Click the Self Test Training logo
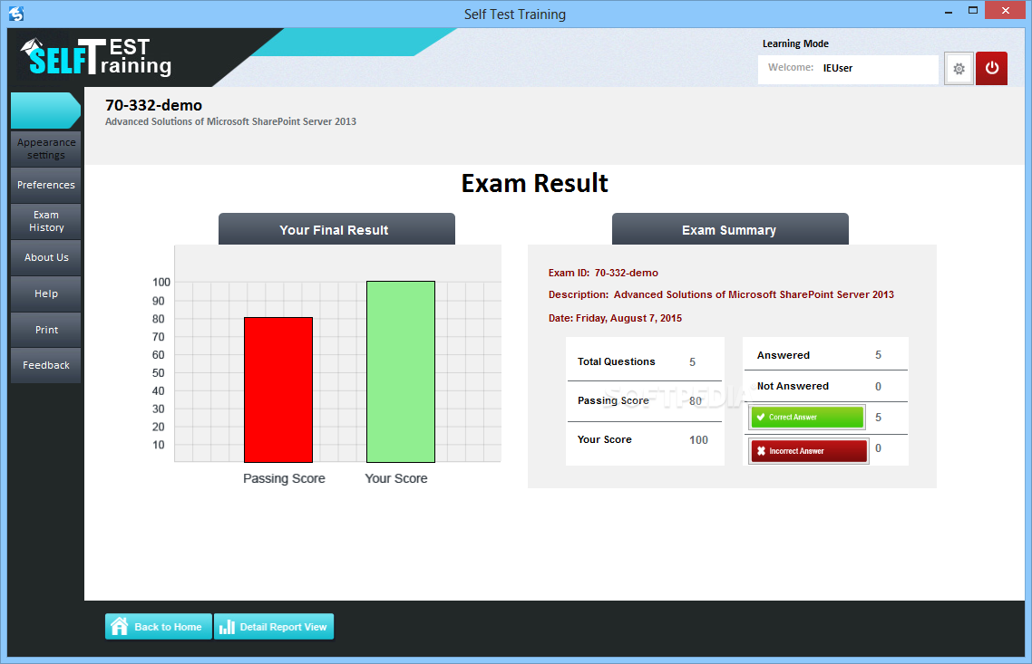1032x664 pixels. tap(96, 57)
